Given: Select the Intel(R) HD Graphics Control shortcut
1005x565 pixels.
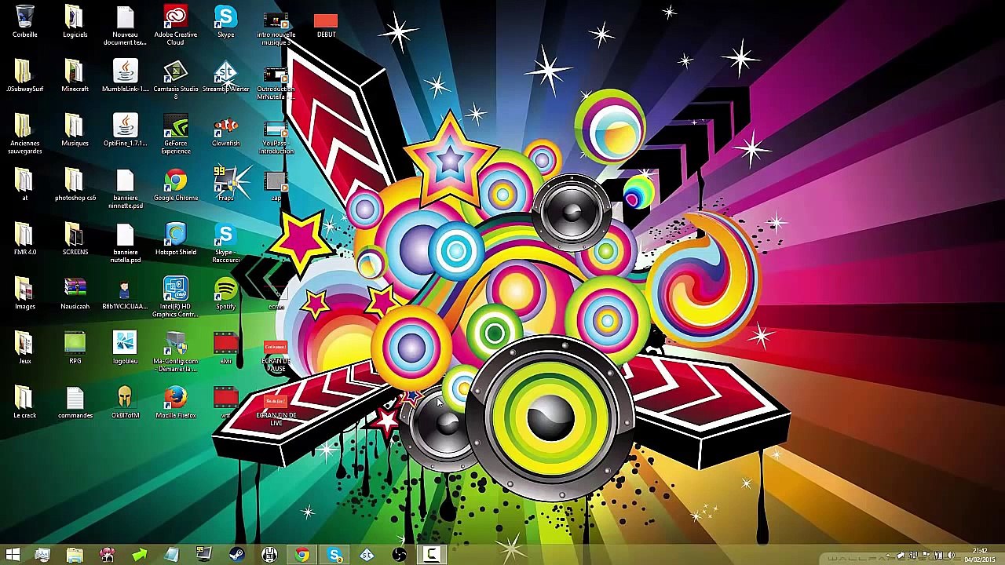Looking at the screenshot, I should (175, 296).
